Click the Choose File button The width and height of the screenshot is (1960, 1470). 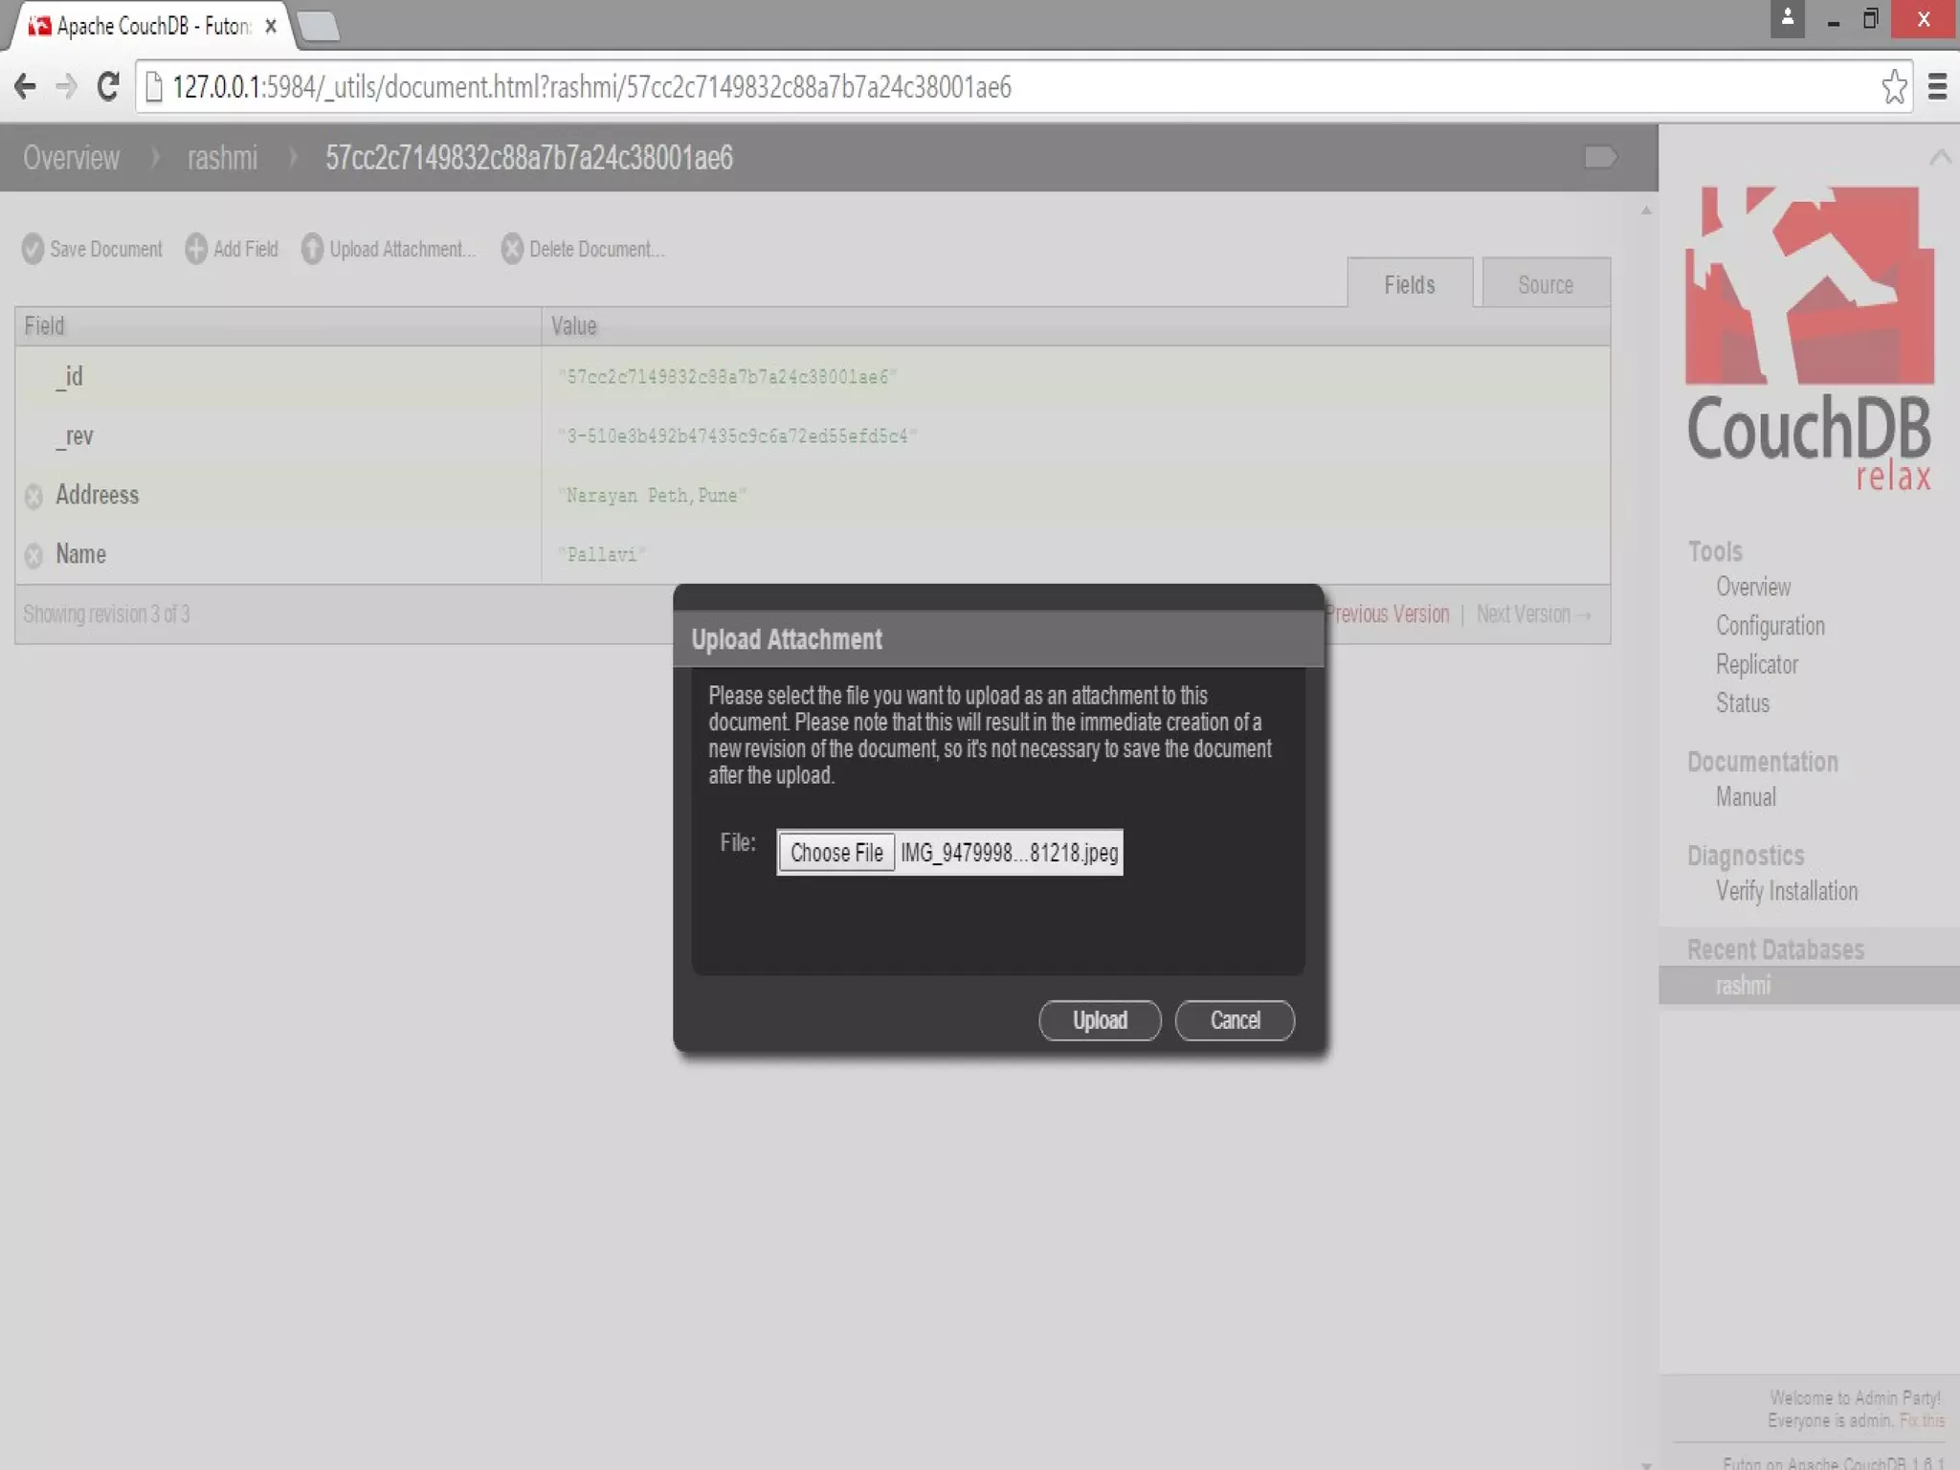tap(836, 853)
